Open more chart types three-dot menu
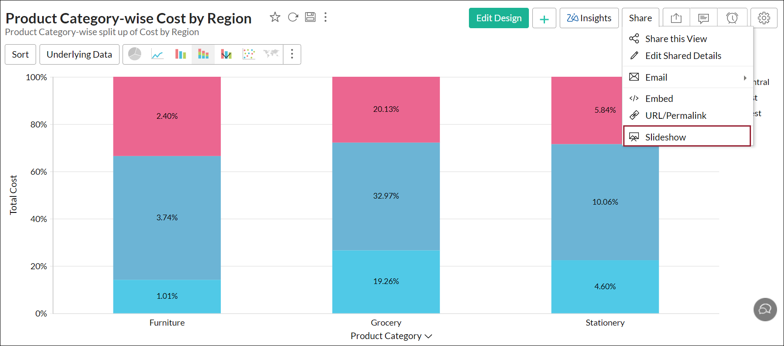 coord(292,54)
